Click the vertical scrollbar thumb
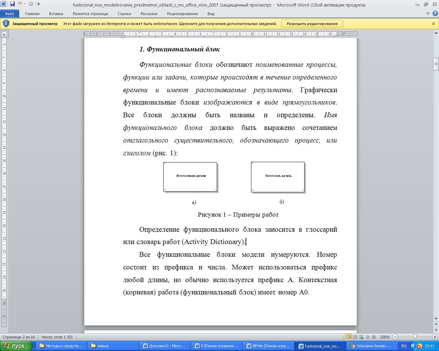This screenshot has width=439, height=351. (x=436, y=64)
